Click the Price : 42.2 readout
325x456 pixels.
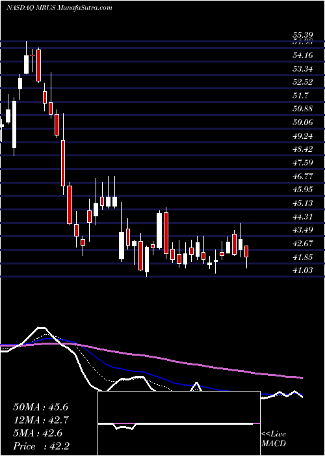[40, 446]
